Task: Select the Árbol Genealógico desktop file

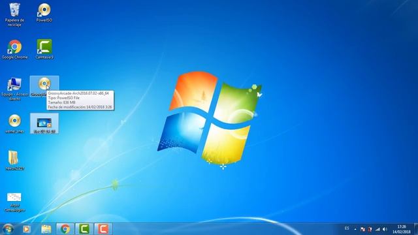Action: pyautogui.click(x=14, y=202)
